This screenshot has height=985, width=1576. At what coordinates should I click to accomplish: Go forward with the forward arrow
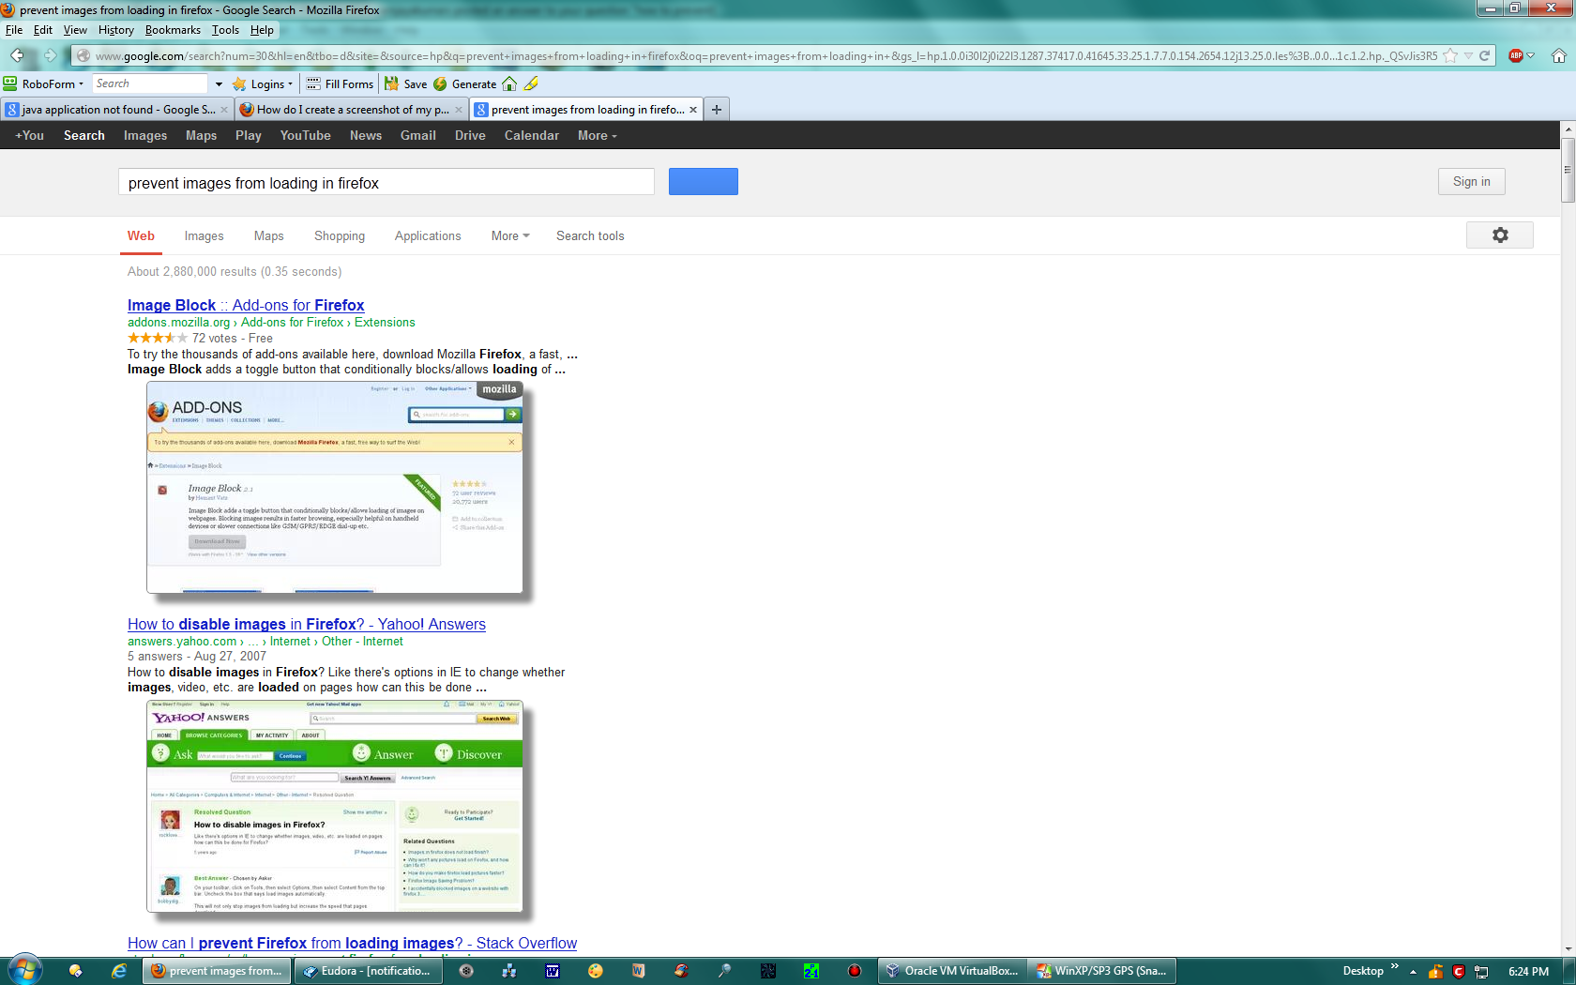click(x=51, y=56)
